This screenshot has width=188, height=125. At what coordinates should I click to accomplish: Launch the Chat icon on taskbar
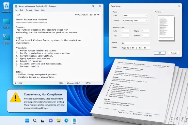[51, 120]
